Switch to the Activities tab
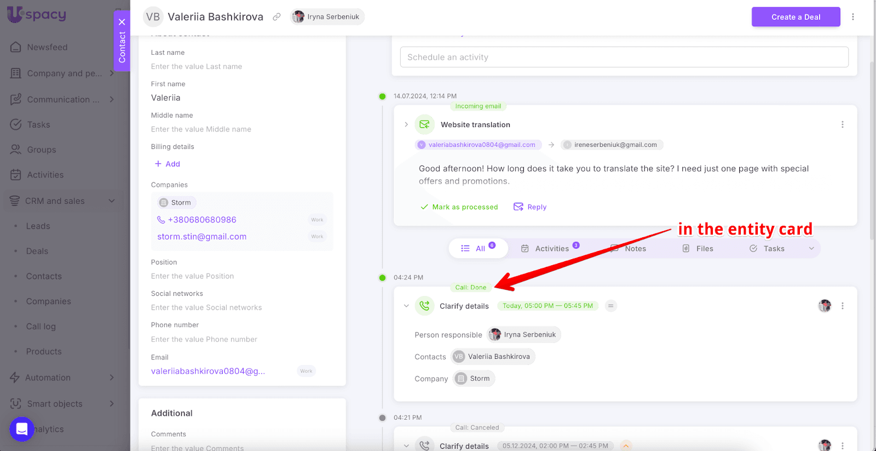 tap(551, 248)
